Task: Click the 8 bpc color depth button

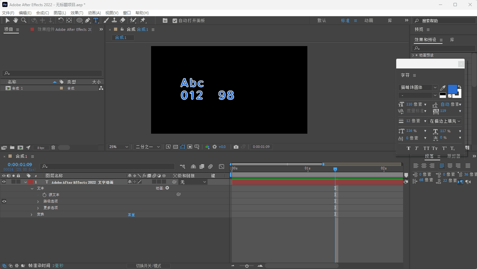Action: [41, 148]
